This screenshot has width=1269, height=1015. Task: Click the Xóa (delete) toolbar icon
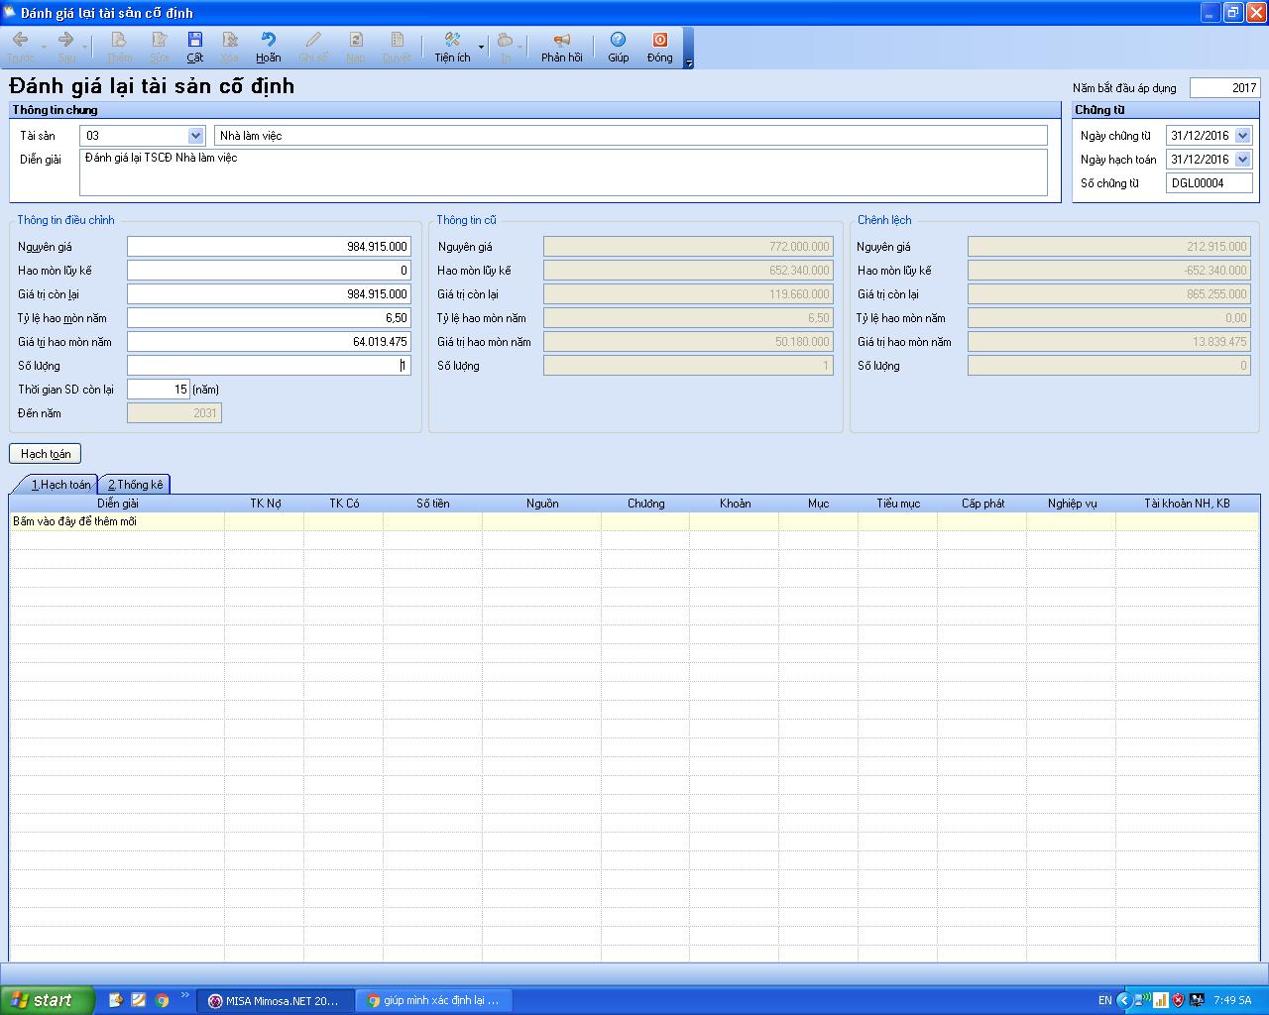[229, 40]
